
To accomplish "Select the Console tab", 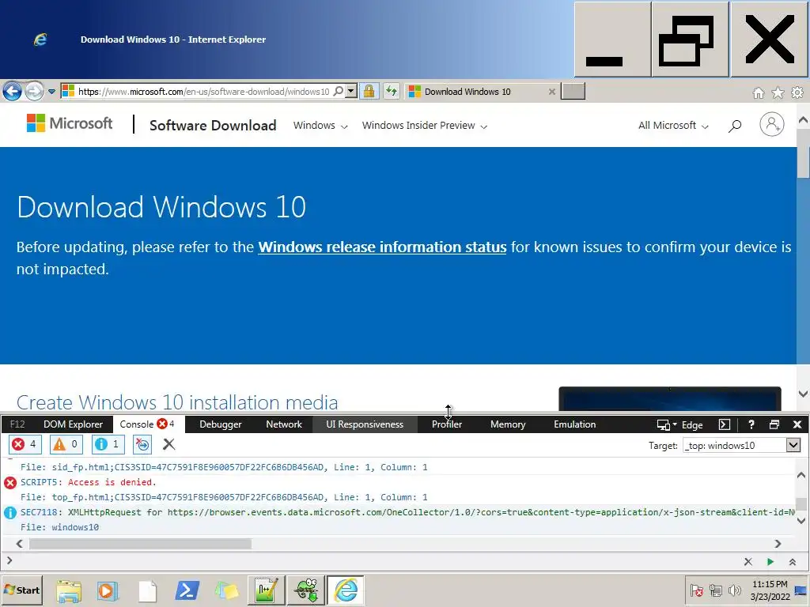I will pos(147,424).
